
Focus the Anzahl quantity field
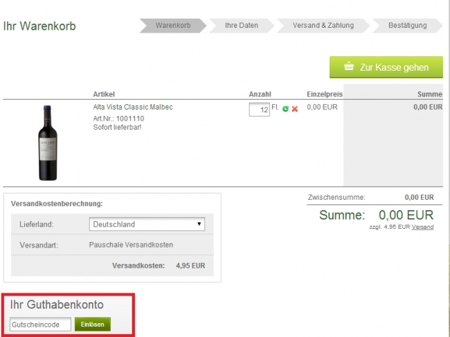(260, 110)
